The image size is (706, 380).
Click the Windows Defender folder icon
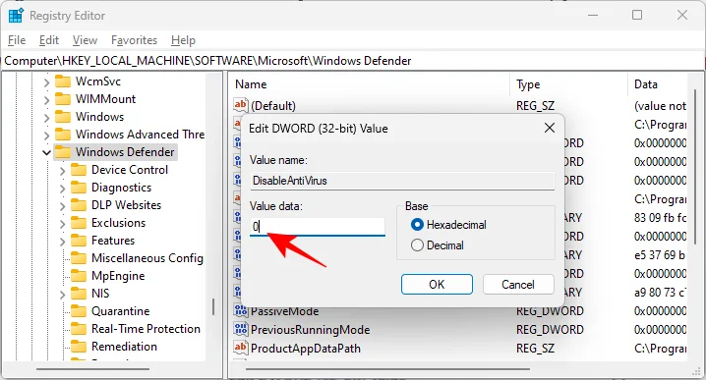tap(63, 152)
